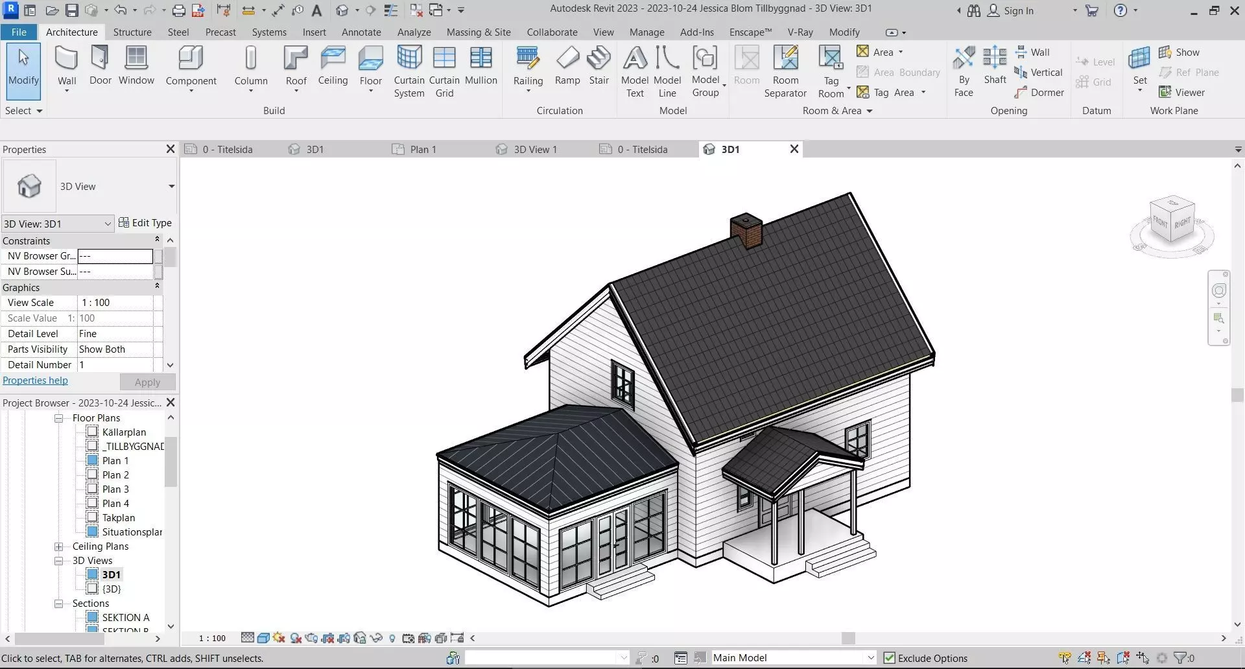This screenshot has height=669, width=1245.
Task: Switch to the Plan 1 view tab
Action: [x=423, y=149]
